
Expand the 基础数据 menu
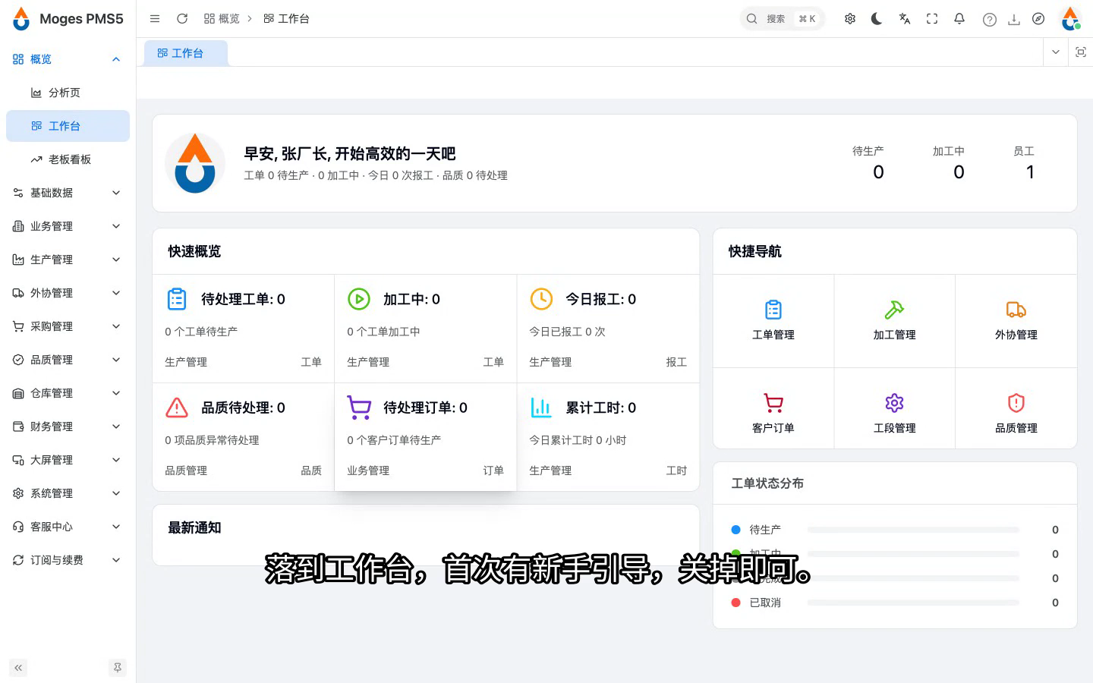(68, 193)
